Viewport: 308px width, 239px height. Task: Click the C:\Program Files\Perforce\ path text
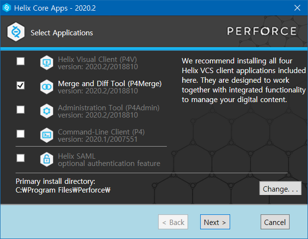pos(63,190)
